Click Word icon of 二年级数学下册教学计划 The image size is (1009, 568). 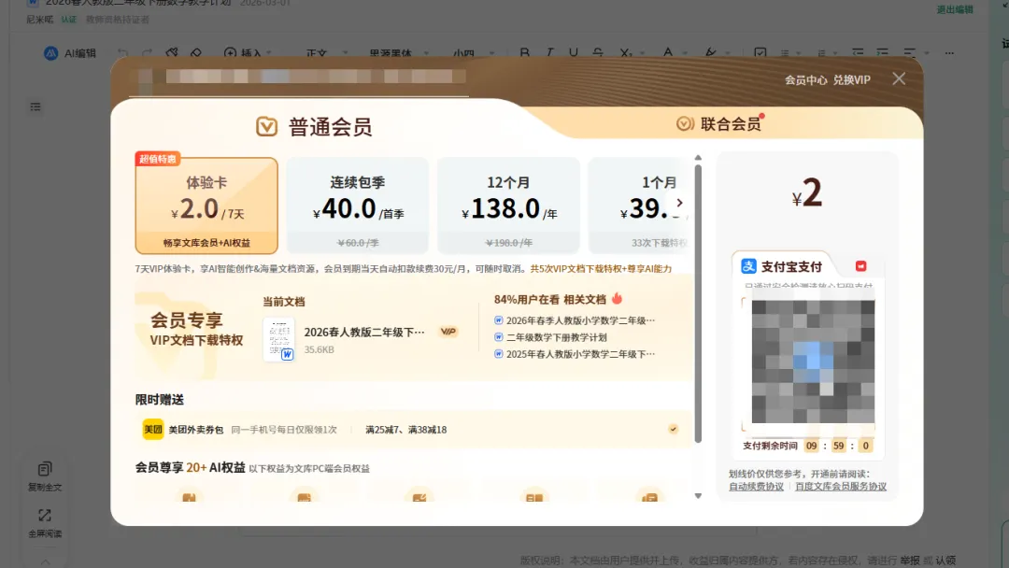[x=498, y=337]
